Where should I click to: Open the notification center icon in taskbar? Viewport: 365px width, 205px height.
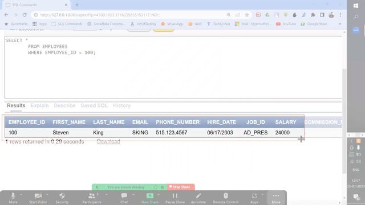[356, 197]
